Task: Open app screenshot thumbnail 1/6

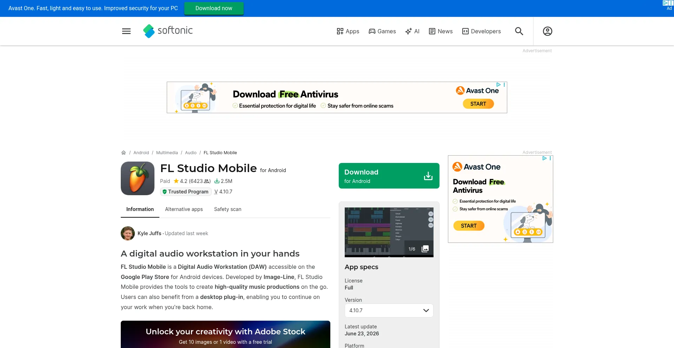Action: click(389, 232)
